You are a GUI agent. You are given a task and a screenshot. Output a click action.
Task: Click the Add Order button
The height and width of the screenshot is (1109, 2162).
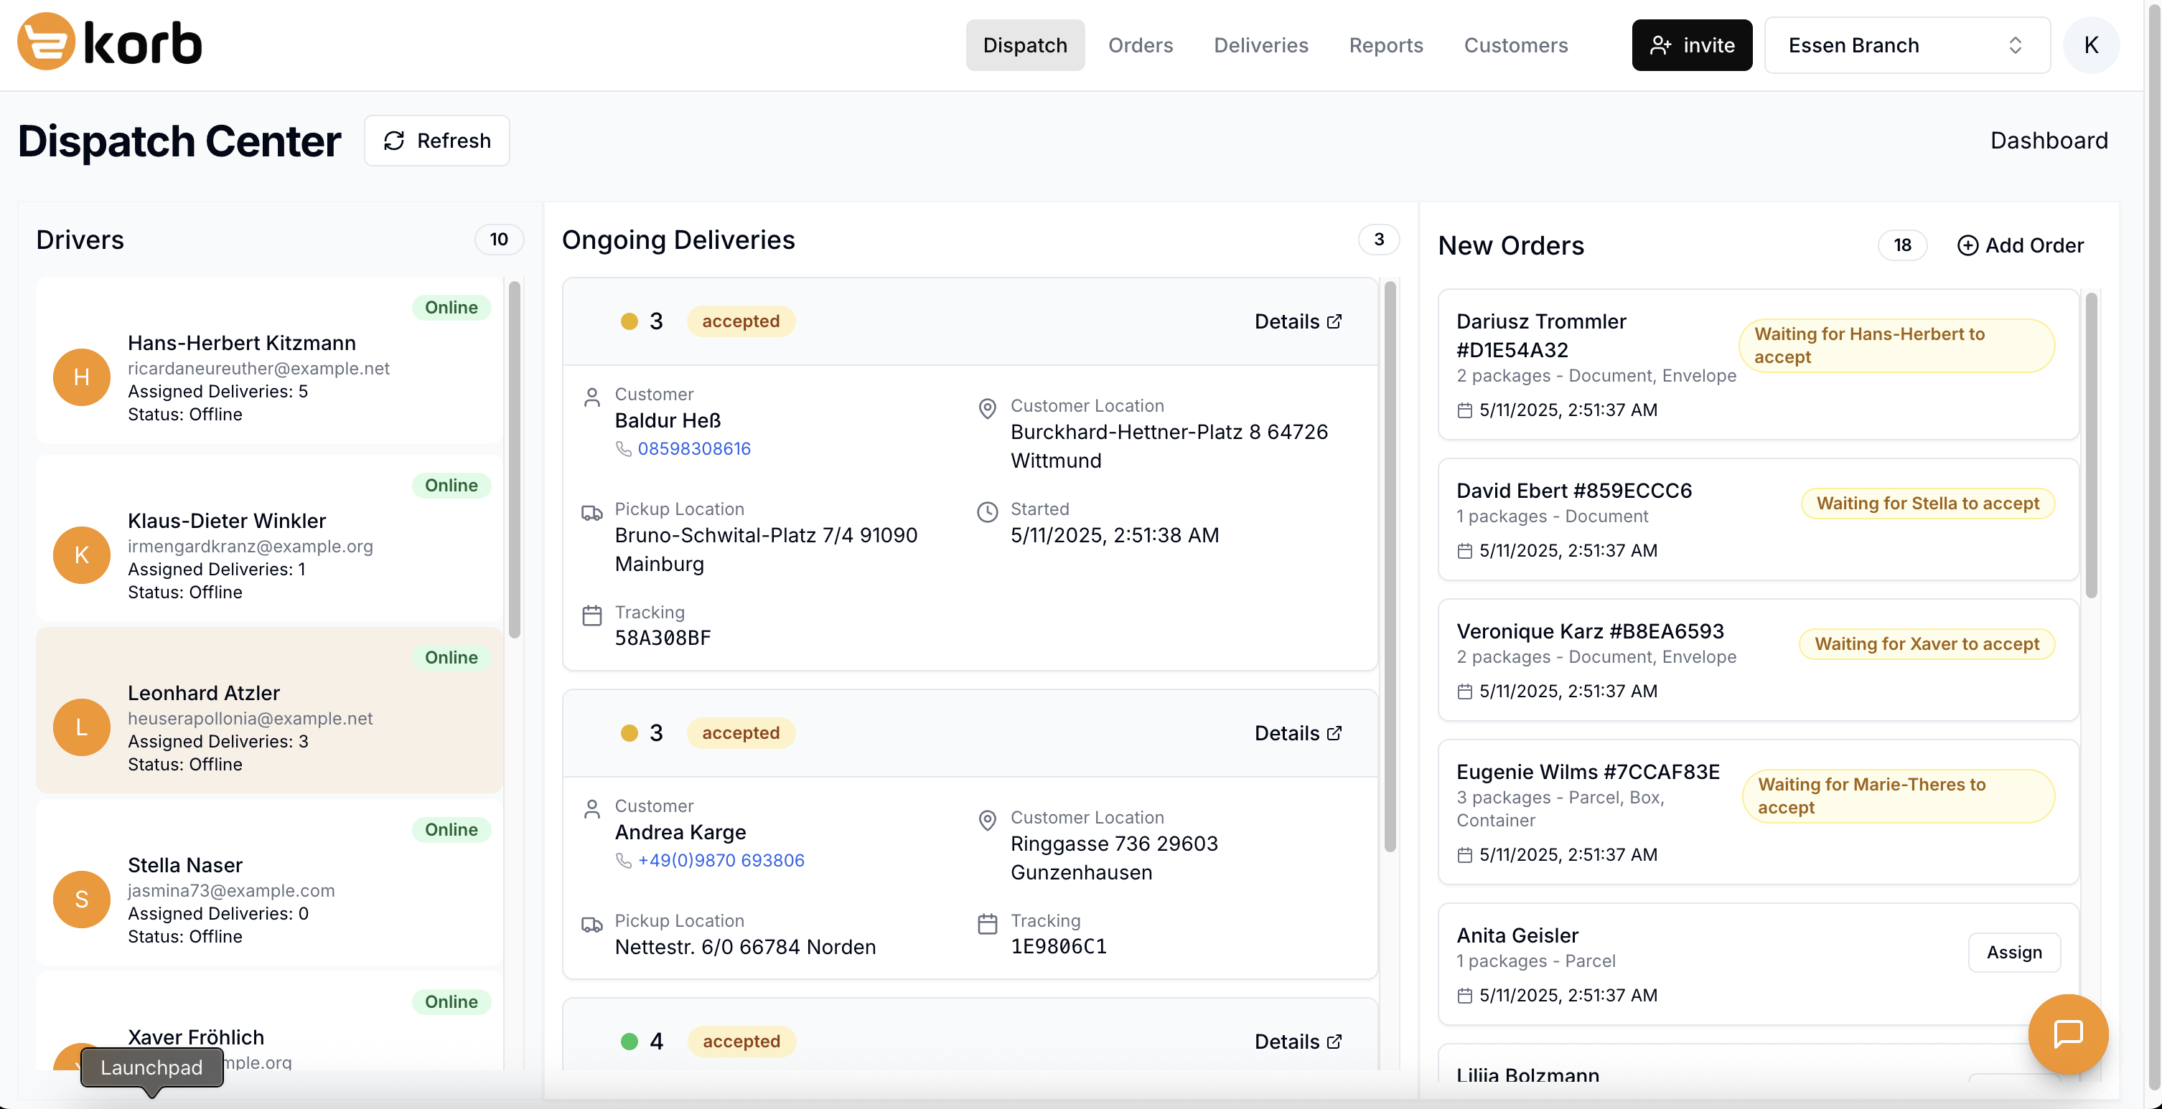click(x=2021, y=245)
